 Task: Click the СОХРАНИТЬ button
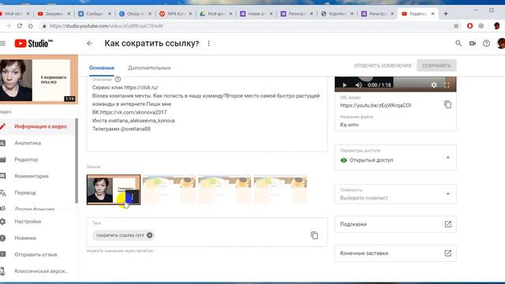(x=436, y=65)
